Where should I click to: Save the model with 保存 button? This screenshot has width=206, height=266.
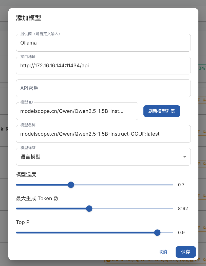click(185, 252)
